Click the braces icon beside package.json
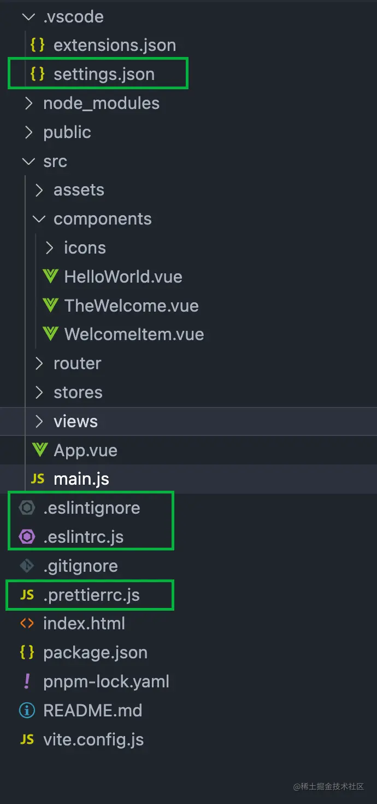Screen dimensions: 377x804 pyautogui.click(x=27, y=653)
